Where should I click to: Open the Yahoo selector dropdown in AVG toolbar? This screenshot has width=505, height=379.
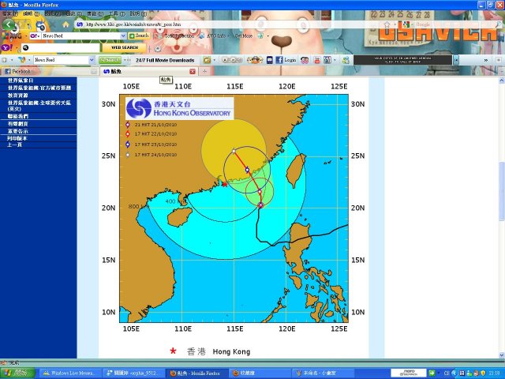click(x=34, y=36)
